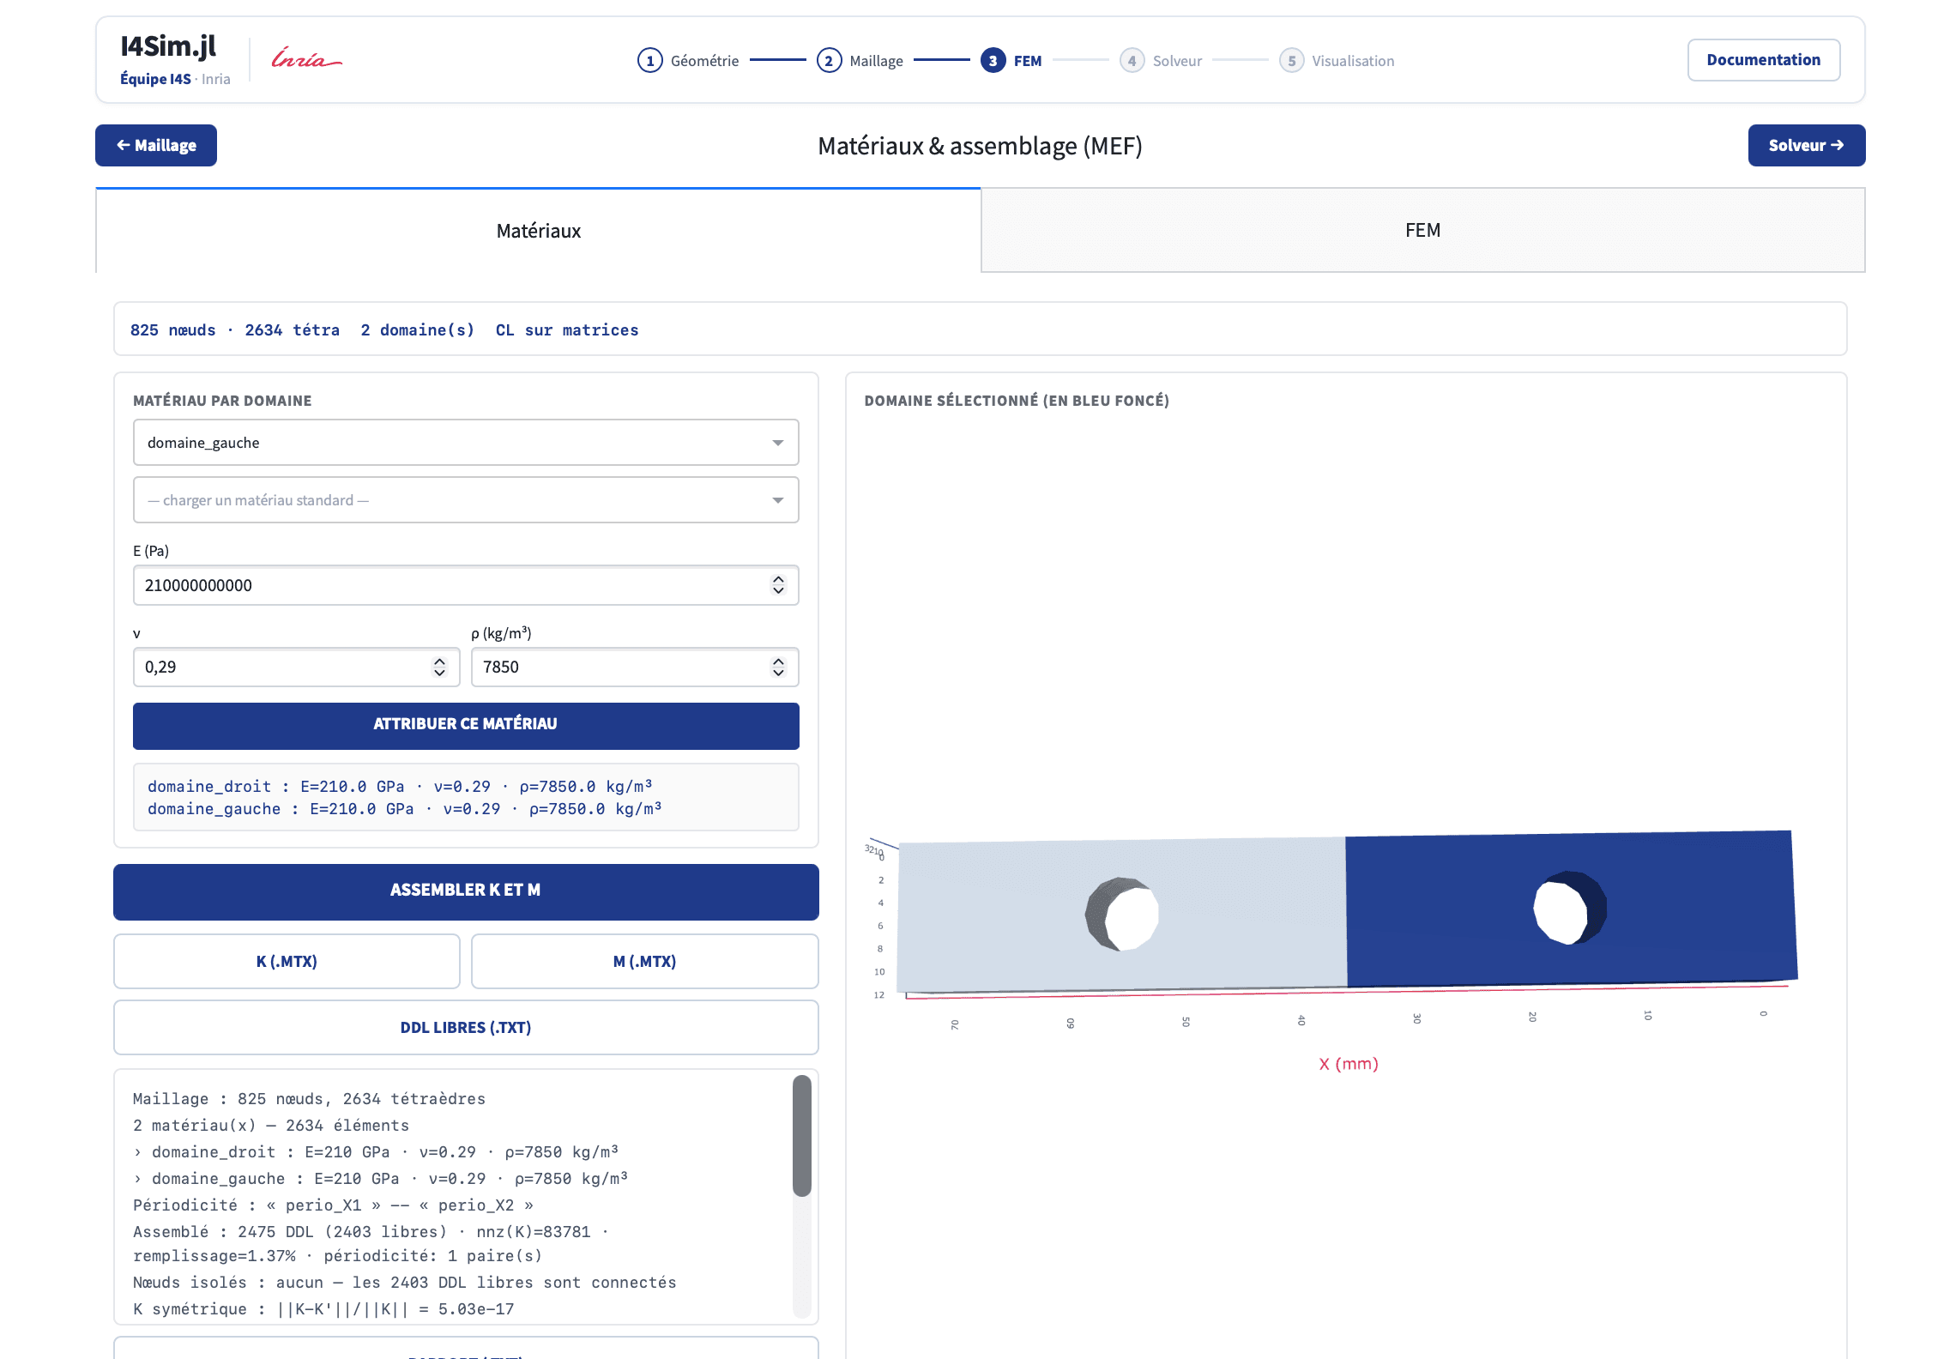Download the K (.MTX) matrix

click(287, 962)
